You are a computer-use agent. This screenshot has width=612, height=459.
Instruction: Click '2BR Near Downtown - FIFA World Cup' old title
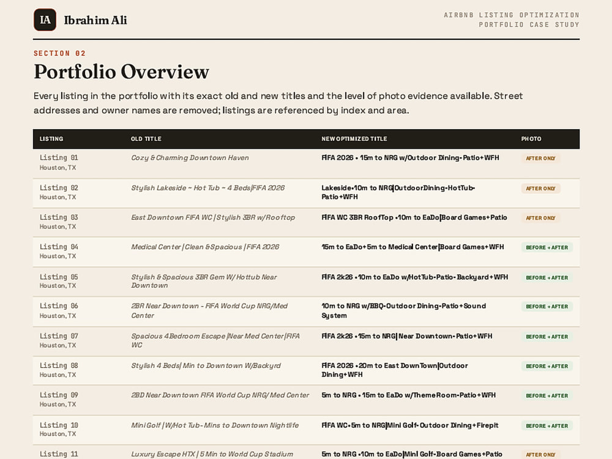pos(209,311)
